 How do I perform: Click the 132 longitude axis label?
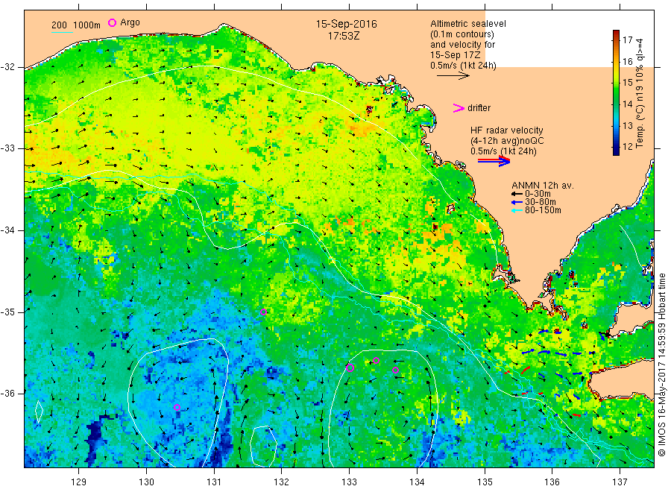tap(282, 482)
